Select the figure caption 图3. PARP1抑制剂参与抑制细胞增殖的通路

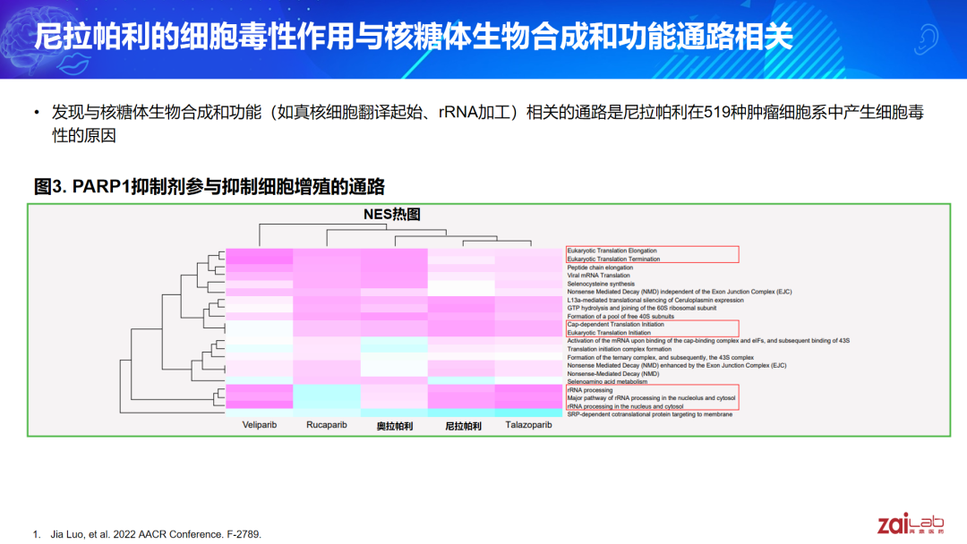[x=209, y=186]
